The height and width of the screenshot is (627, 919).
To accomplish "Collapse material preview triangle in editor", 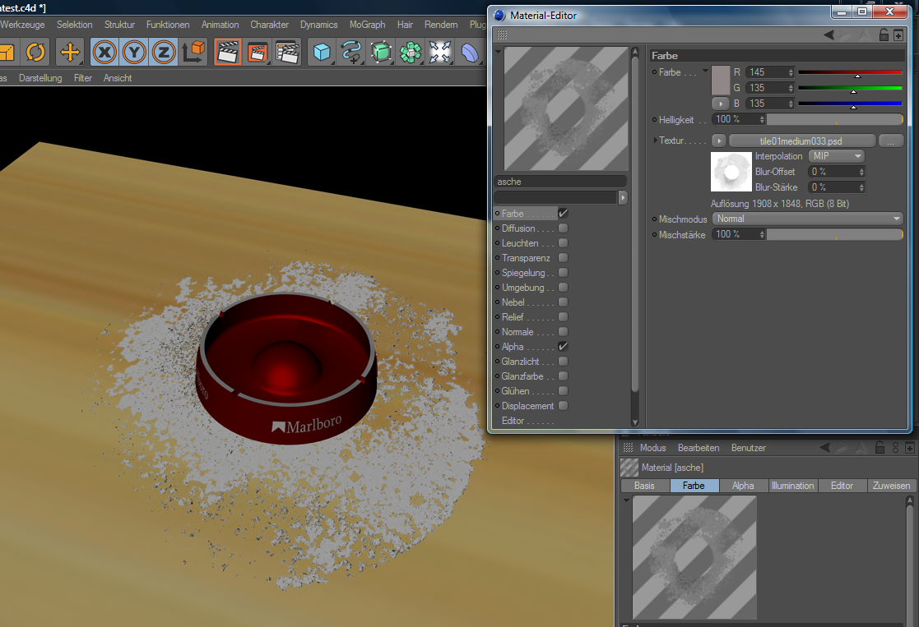I will pos(499,52).
